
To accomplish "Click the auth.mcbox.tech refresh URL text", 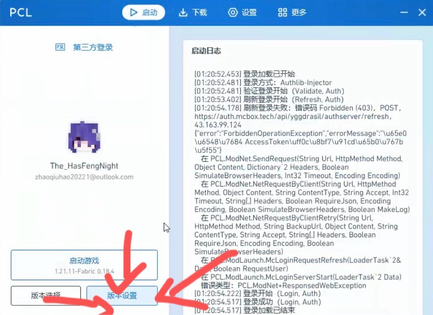I will click(293, 117).
